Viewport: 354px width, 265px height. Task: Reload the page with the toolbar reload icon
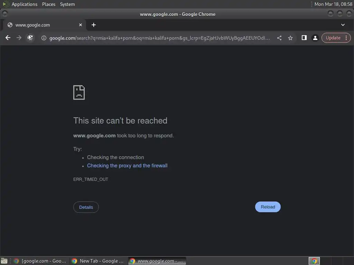pyautogui.click(x=30, y=38)
